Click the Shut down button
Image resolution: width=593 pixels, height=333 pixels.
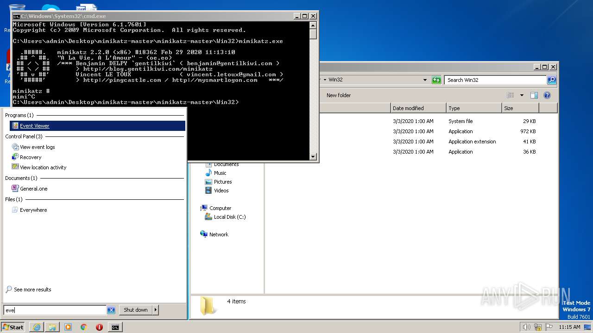point(136,310)
